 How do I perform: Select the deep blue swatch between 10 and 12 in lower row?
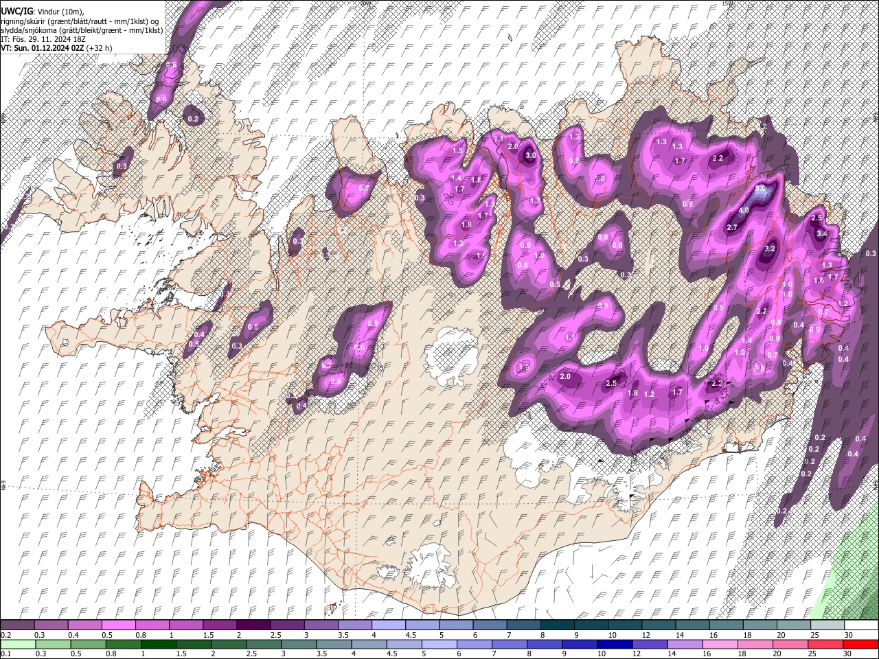(615, 644)
